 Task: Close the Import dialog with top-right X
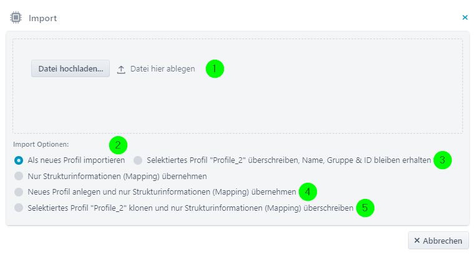click(x=465, y=18)
